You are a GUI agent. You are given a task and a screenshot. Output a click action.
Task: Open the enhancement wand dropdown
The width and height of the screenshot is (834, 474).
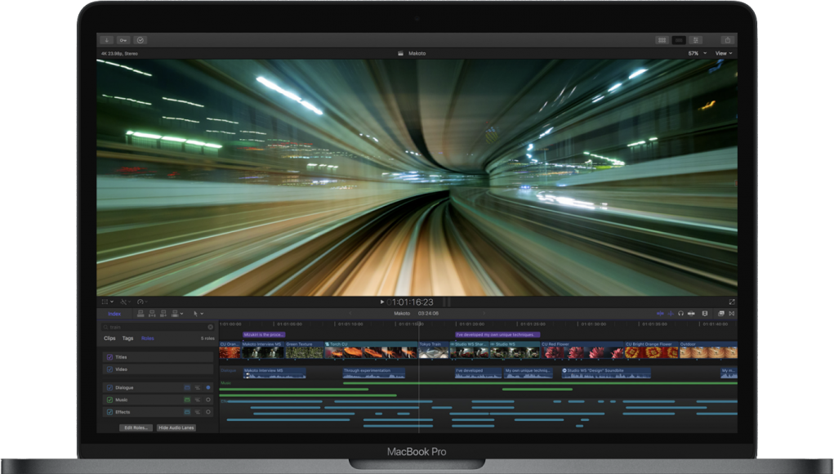tap(126, 302)
